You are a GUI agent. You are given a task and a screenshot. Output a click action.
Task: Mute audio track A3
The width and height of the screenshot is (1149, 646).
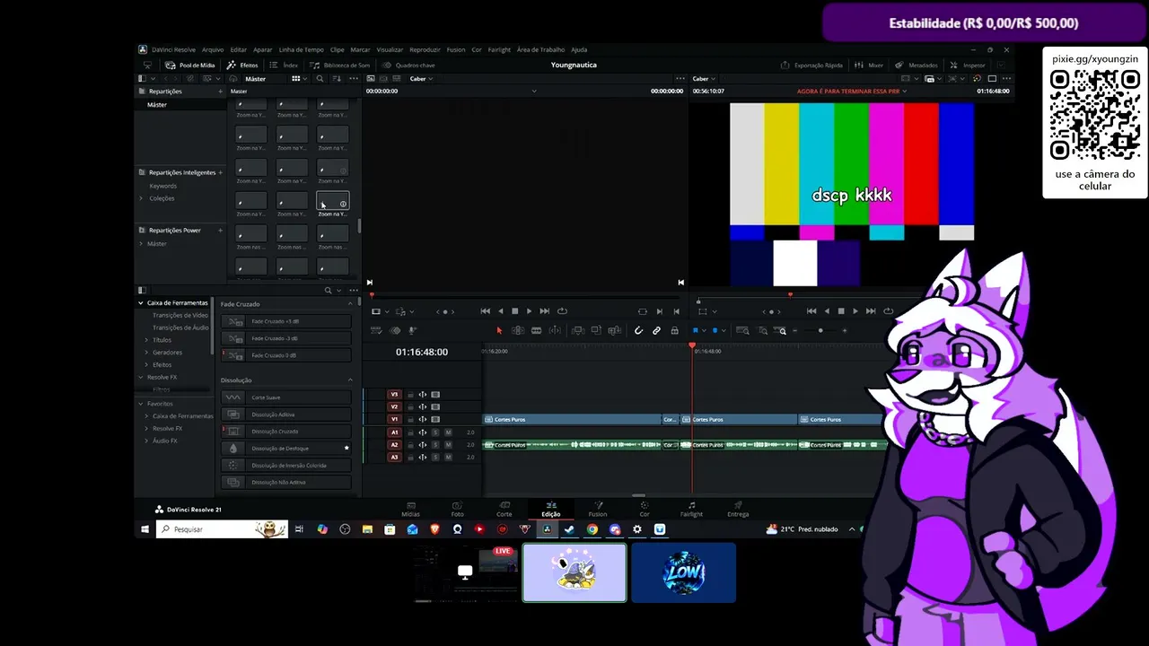448,458
